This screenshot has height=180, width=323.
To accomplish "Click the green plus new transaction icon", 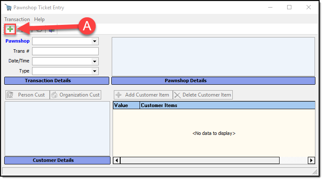I will [10, 29].
